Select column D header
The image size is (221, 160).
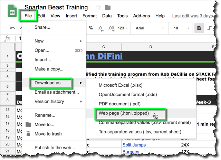click(x=151, y=47)
